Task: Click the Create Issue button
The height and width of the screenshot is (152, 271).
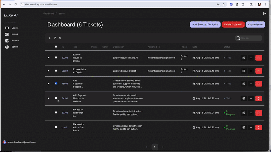Action: 255,24
